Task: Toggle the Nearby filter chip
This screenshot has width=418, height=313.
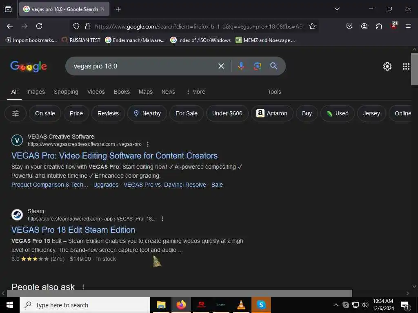Action: click(x=147, y=113)
